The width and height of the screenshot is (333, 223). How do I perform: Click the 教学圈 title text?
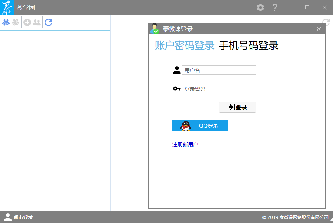click(x=26, y=8)
